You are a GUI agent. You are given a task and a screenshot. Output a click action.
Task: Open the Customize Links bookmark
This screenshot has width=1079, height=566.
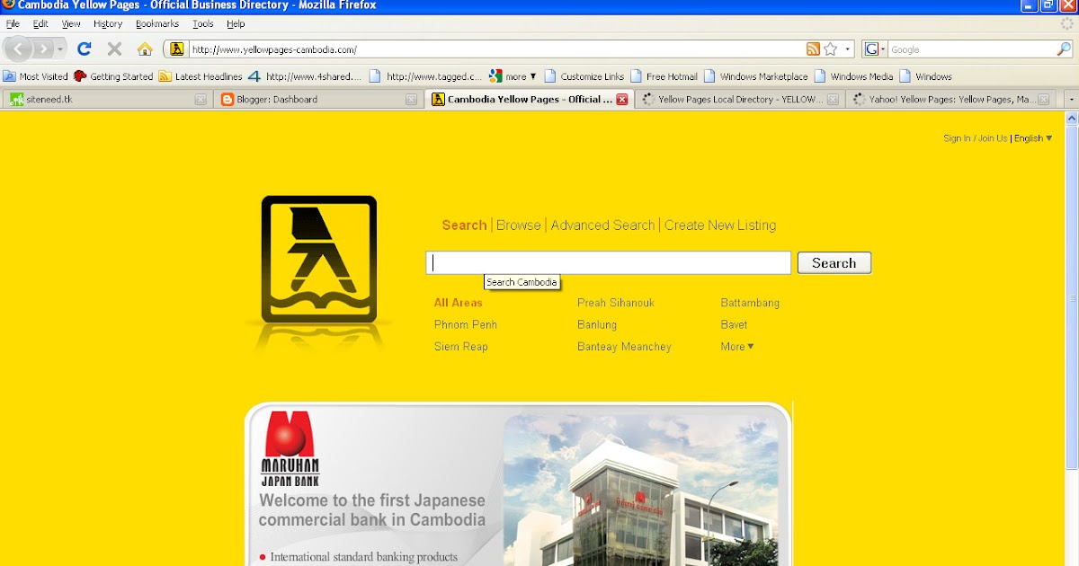pyautogui.click(x=584, y=76)
